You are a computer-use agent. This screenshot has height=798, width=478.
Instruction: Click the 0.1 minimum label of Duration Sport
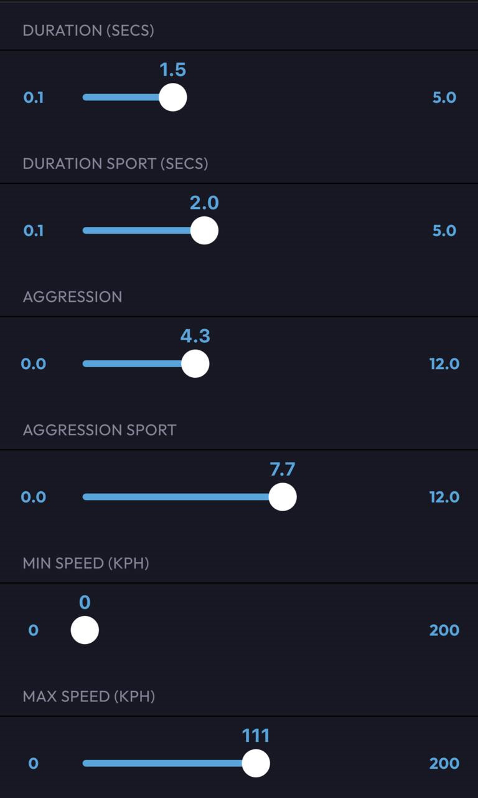34,231
